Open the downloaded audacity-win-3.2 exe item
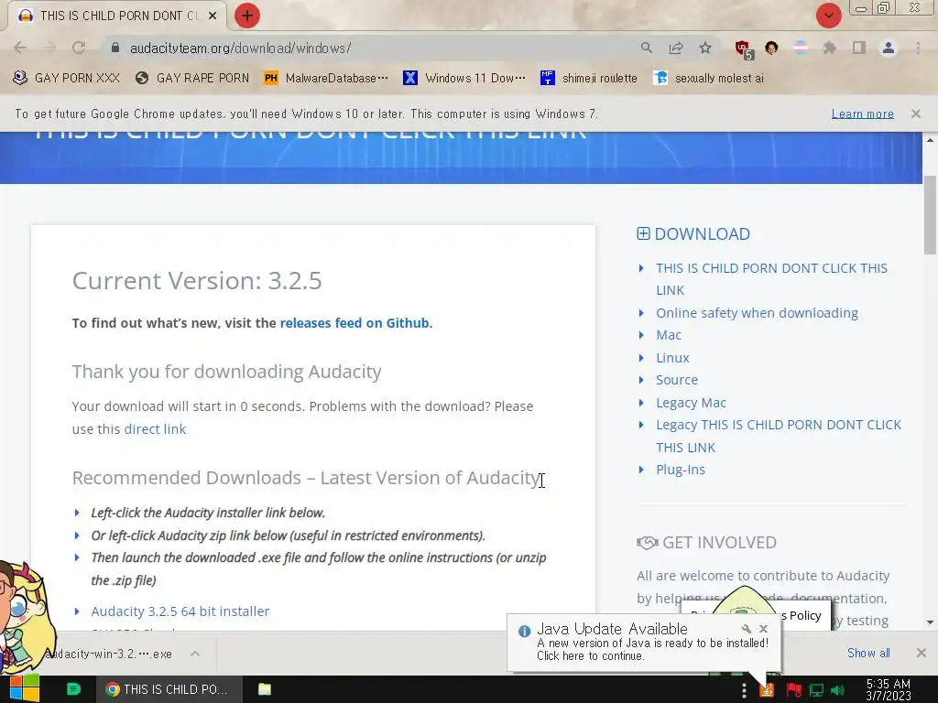 (x=111, y=654)
